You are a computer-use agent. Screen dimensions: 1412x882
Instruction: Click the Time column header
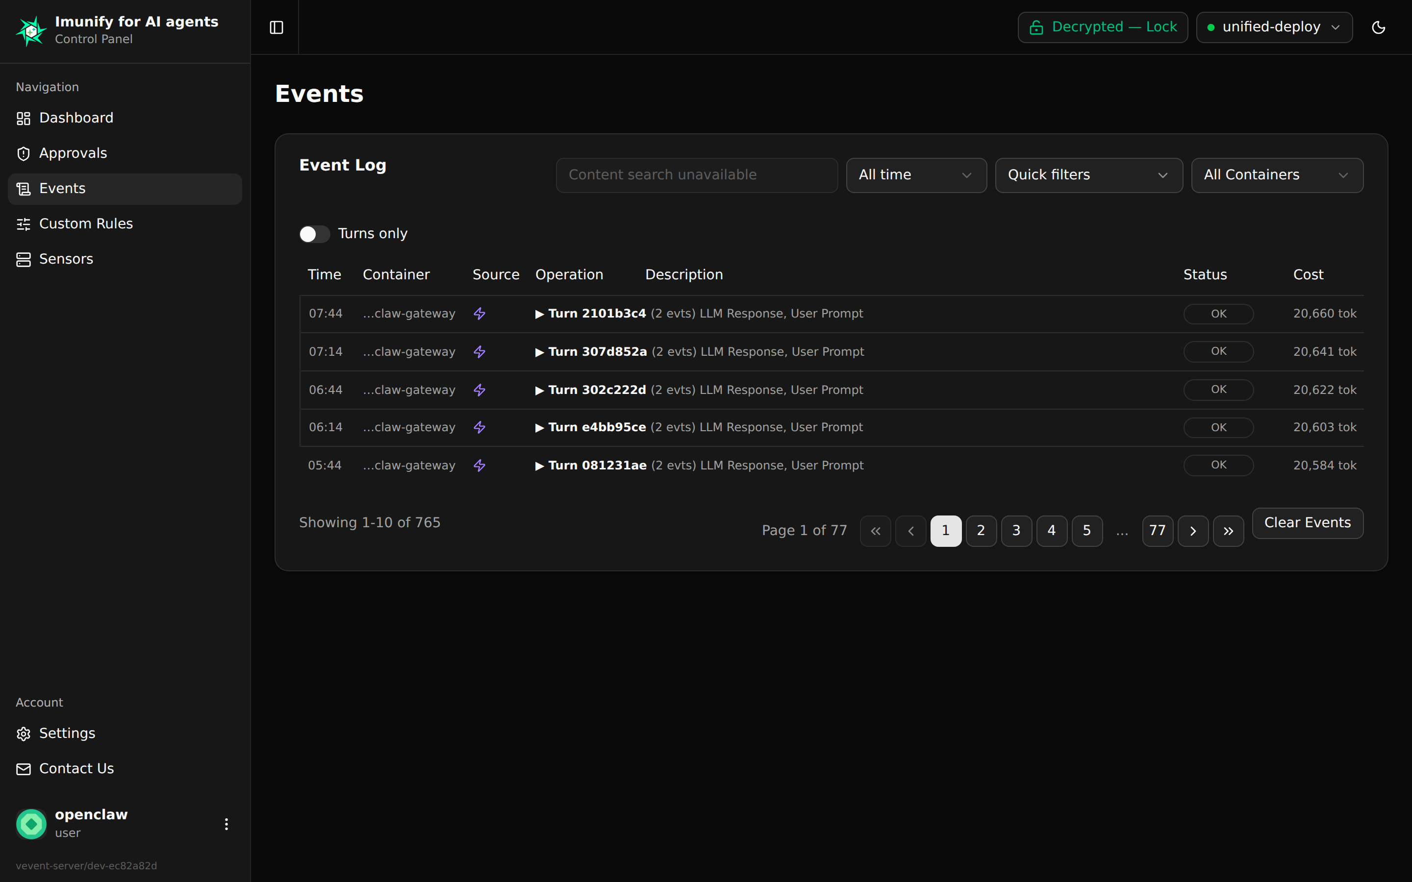(325, 275)
